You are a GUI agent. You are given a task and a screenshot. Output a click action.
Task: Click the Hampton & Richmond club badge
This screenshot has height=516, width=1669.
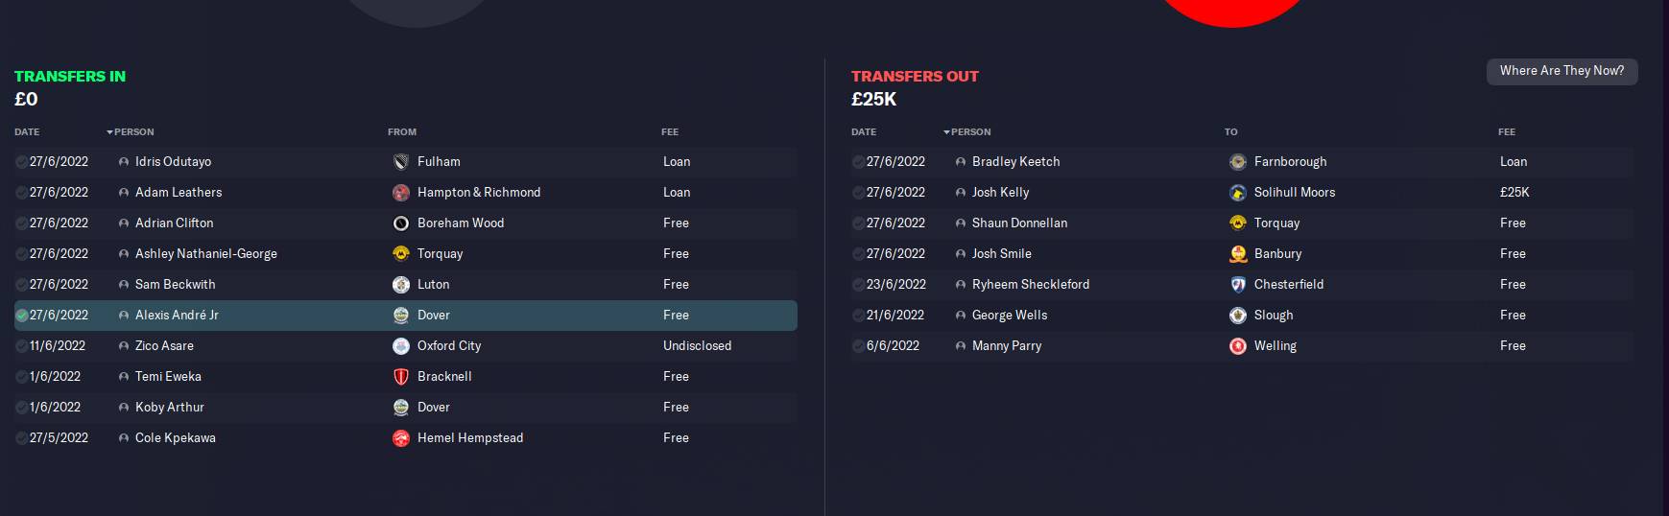click(401, 193)
